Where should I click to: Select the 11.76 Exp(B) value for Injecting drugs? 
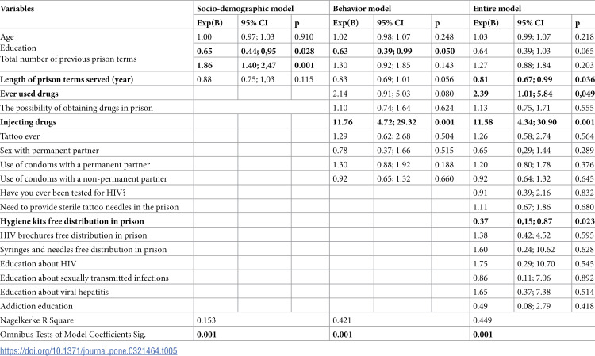point(343,122)
